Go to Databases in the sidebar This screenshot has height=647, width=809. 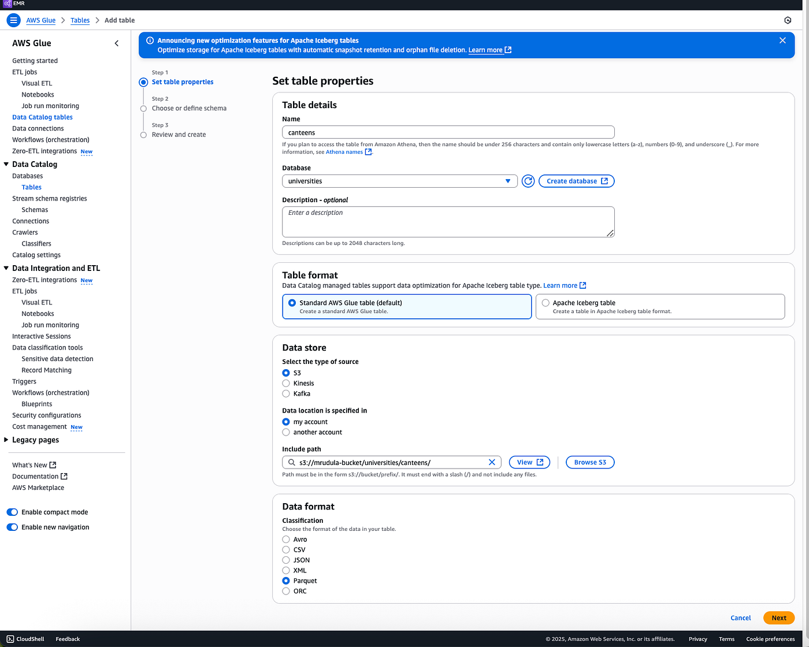[28, 176]
